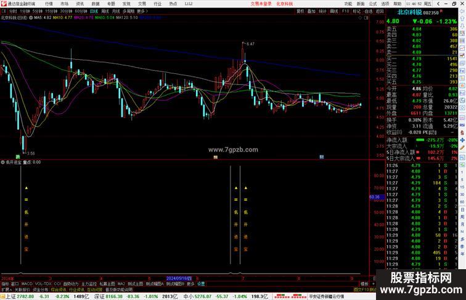Click the 北京科锐 stock name header
Viewport: 466px width, 300px height.
(x=409, y=12)
